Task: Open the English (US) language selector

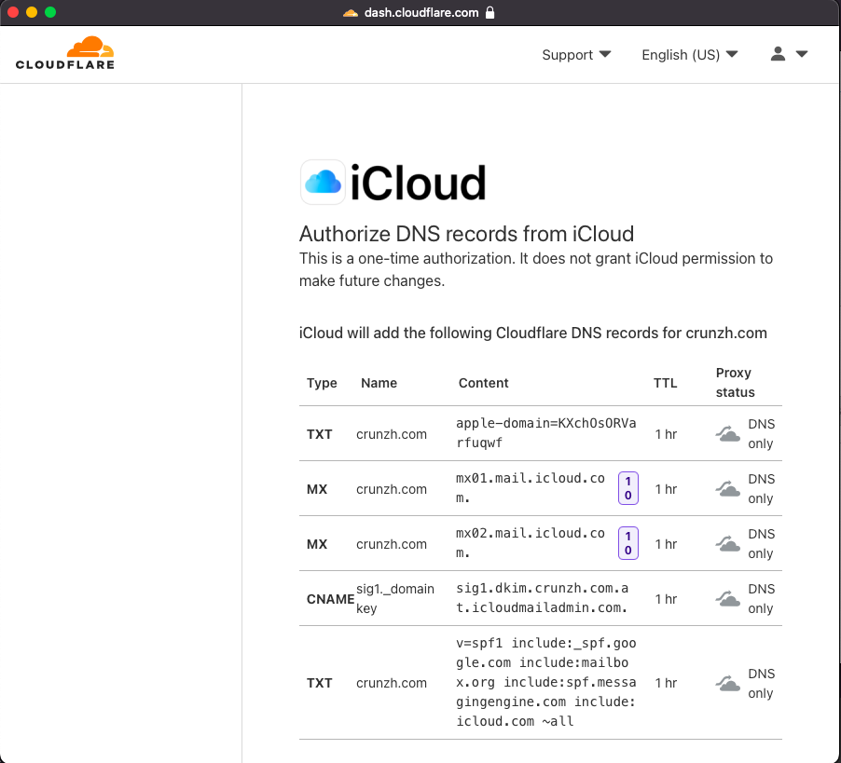Action: pyautogui.click(x=689, y=55)
